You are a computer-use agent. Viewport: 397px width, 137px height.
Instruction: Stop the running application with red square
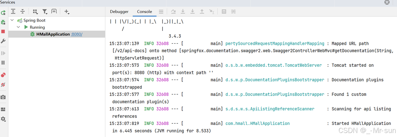click(3, 32)
